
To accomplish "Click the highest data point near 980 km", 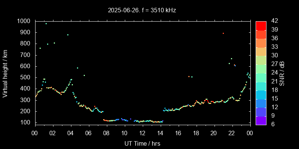I will pyautogui.click(x=46, y=23).
